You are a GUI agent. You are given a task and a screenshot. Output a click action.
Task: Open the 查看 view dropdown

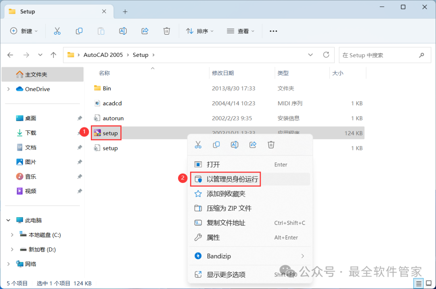241,31
